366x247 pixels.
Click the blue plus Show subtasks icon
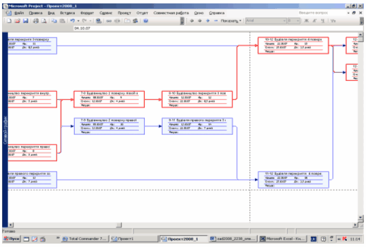coord(207,21)
